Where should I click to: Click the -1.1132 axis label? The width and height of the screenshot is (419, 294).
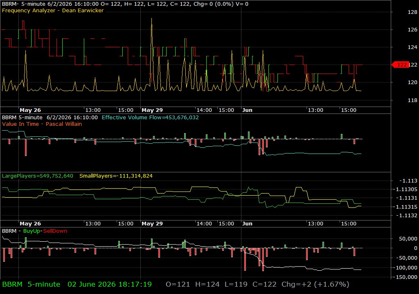(406, 215)
